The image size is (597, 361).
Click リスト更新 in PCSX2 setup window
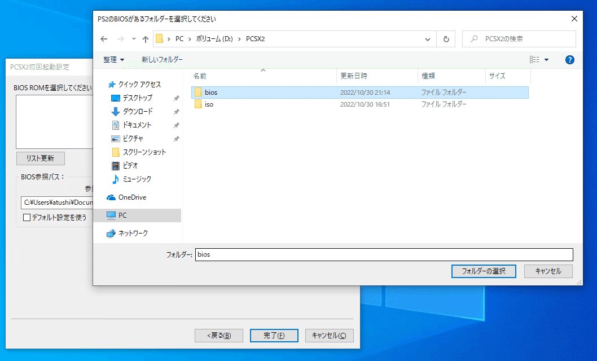point(41,159)
